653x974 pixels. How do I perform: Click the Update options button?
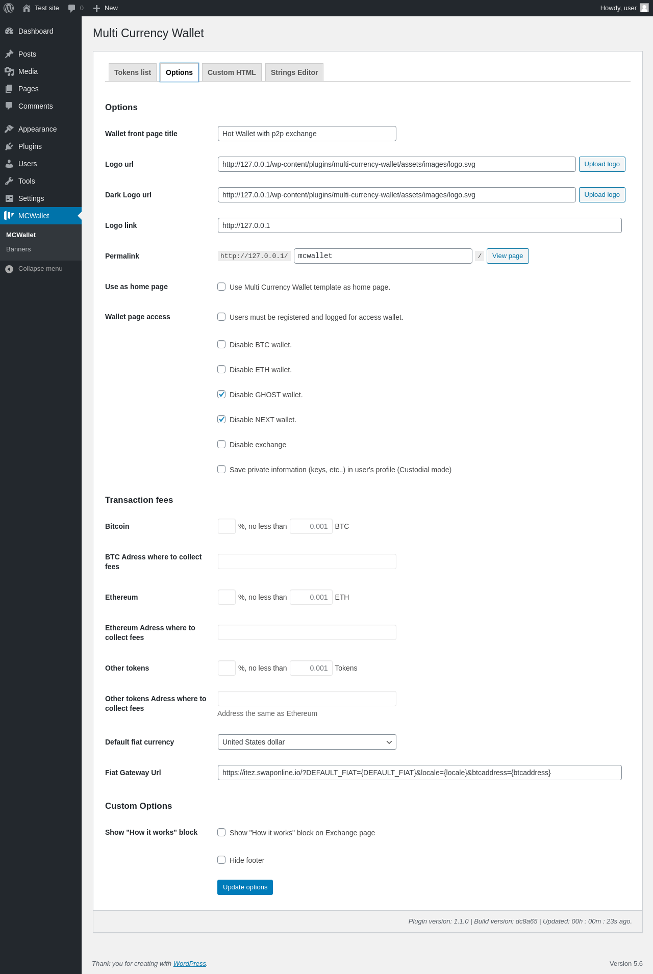245,887
